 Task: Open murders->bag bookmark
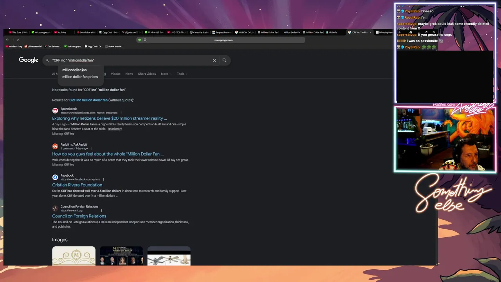[14, 46]
